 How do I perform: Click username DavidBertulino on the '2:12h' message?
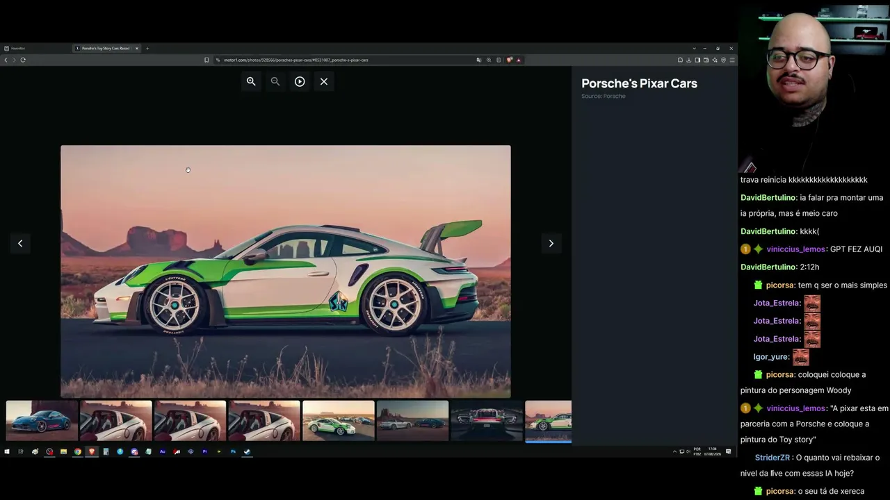(768, 267)
